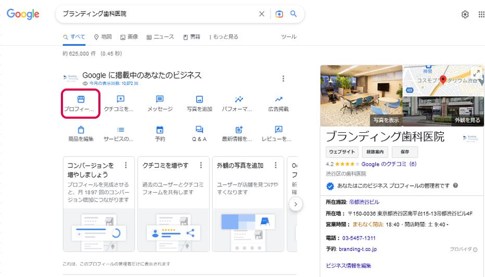This screenshot has height=277, width=485.
Task: Click into the Google search input field
Action: click(158, 14)
